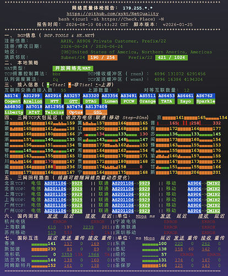Screen dimensions: 228x276
Task: Select the IP address 179.255.*.*
Action: point(138,8)
